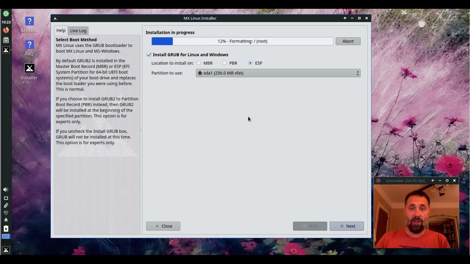Keep Guvcview window on top arrow
Image resolution: width=470 pixels, height=264 pixels.
[433, 180]
